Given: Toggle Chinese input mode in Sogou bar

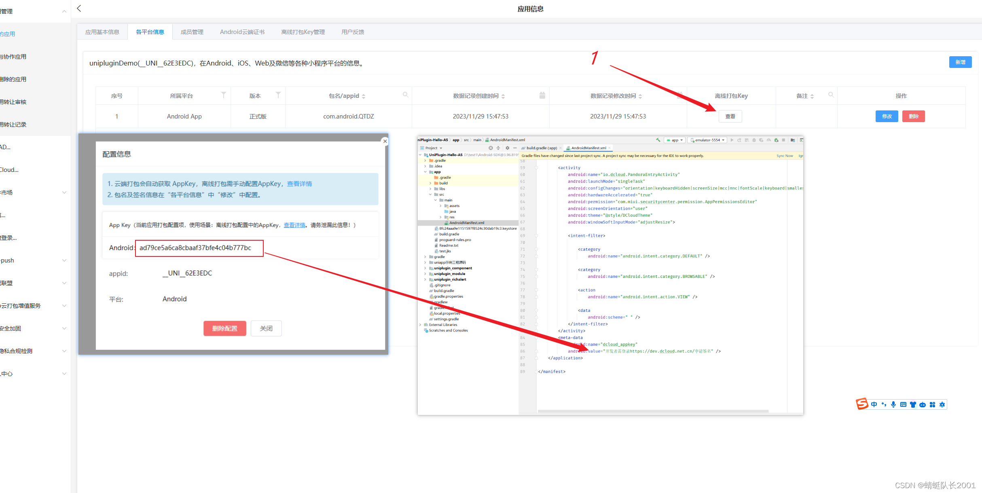Looking at the screenshot, I should [874, 404].
